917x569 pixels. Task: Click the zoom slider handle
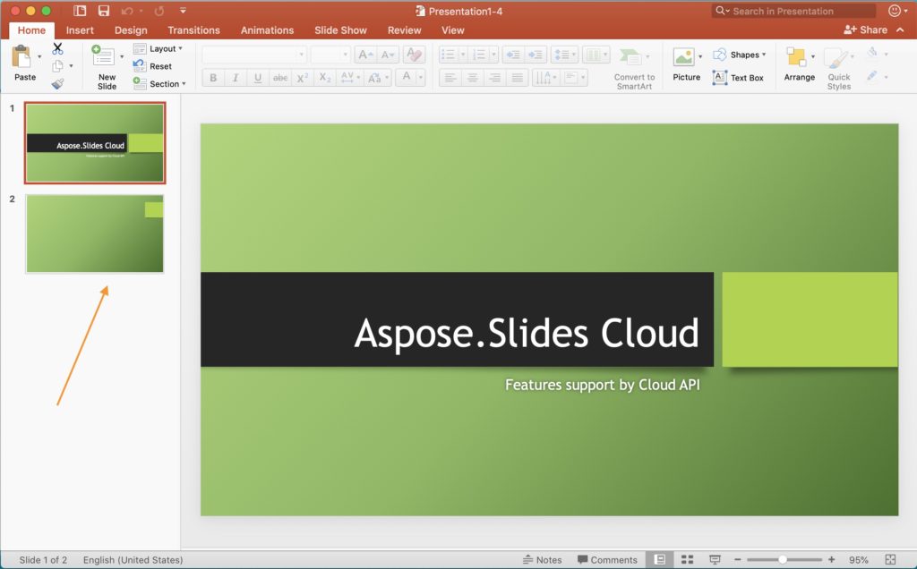click(783, 560)
